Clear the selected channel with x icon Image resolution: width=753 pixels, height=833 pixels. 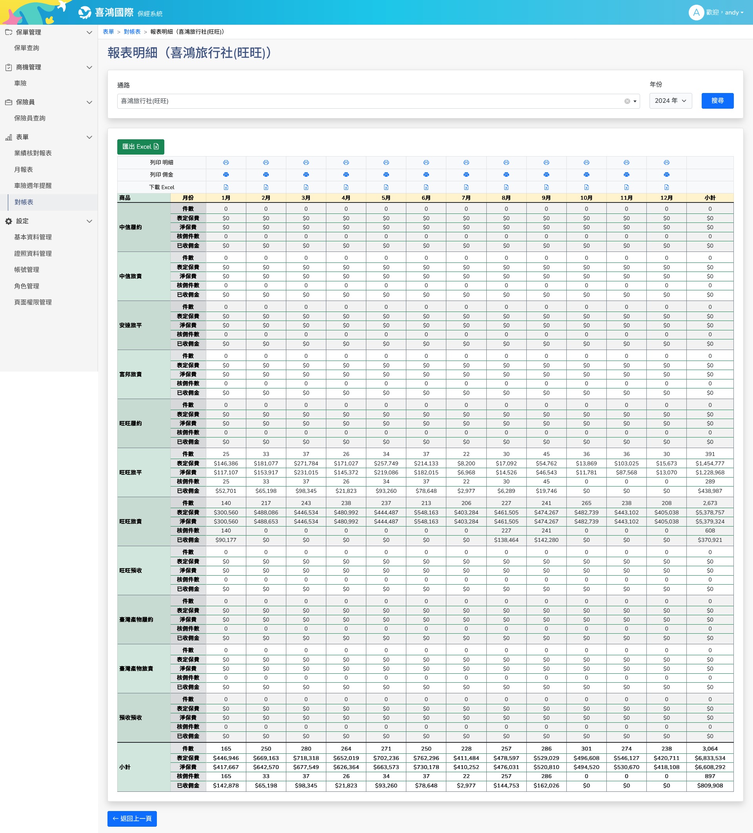pos(627,101)
